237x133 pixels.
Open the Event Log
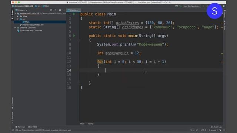[216, 127]
